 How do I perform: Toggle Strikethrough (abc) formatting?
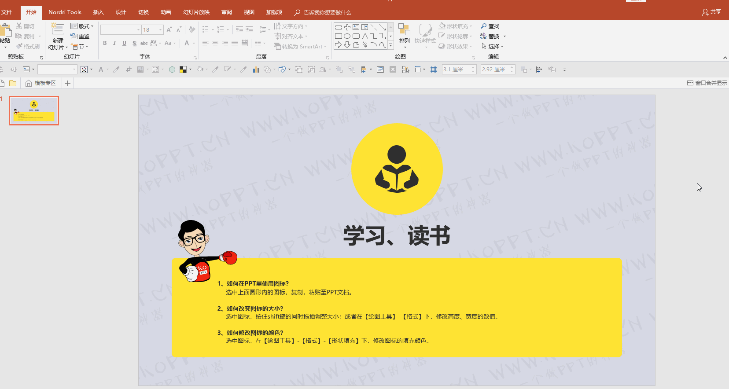pos(144,43)
